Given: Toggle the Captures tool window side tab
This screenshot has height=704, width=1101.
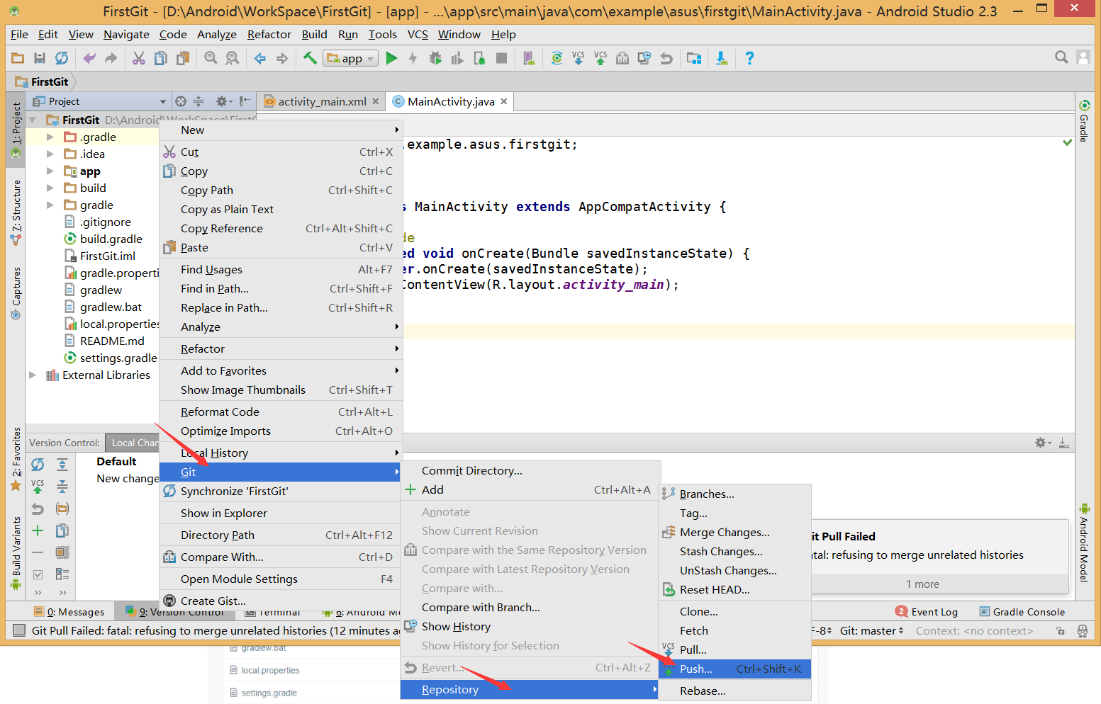Looking at the screenshot, I should click(16, 293).
